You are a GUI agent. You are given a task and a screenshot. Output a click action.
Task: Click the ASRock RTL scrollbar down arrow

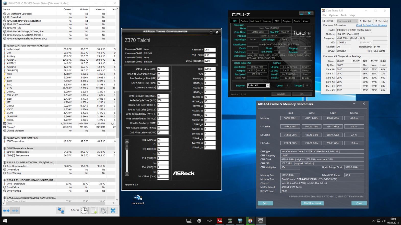tap(127, 175)
